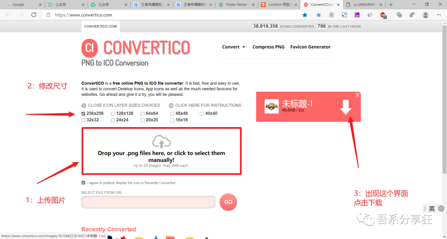Click the 英 input method indicator
Screen dimensions: 447x239
432,208
